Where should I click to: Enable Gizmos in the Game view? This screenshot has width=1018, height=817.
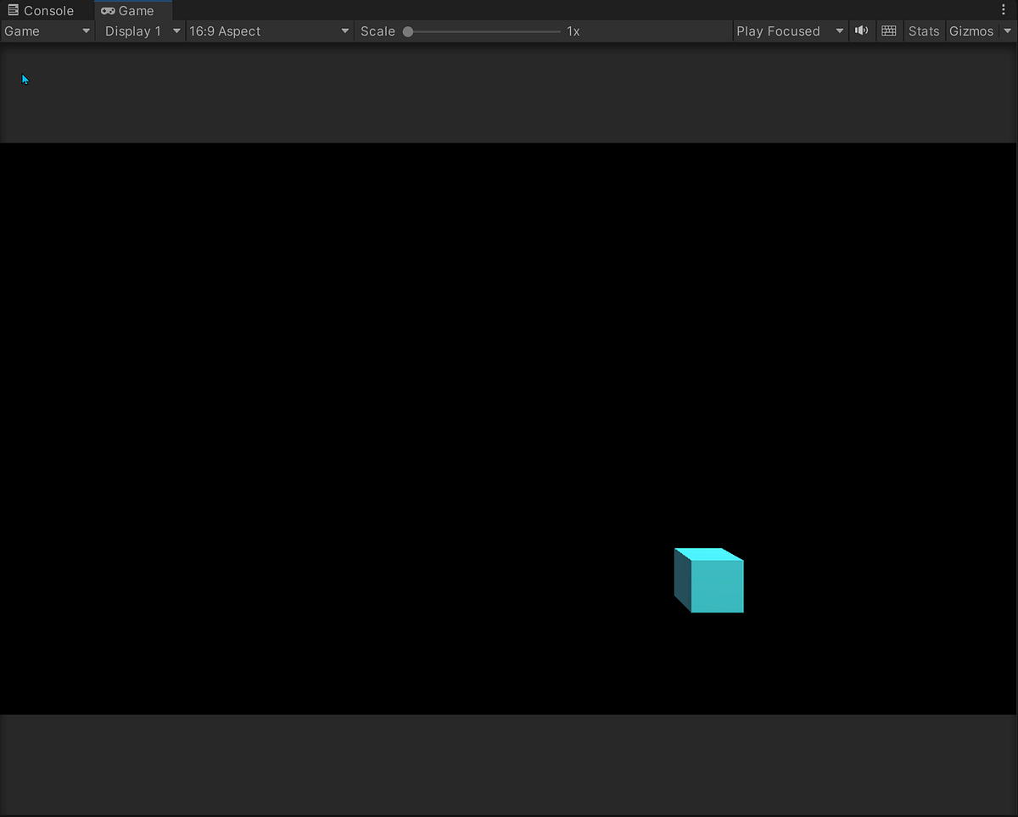tap(970, 31)
